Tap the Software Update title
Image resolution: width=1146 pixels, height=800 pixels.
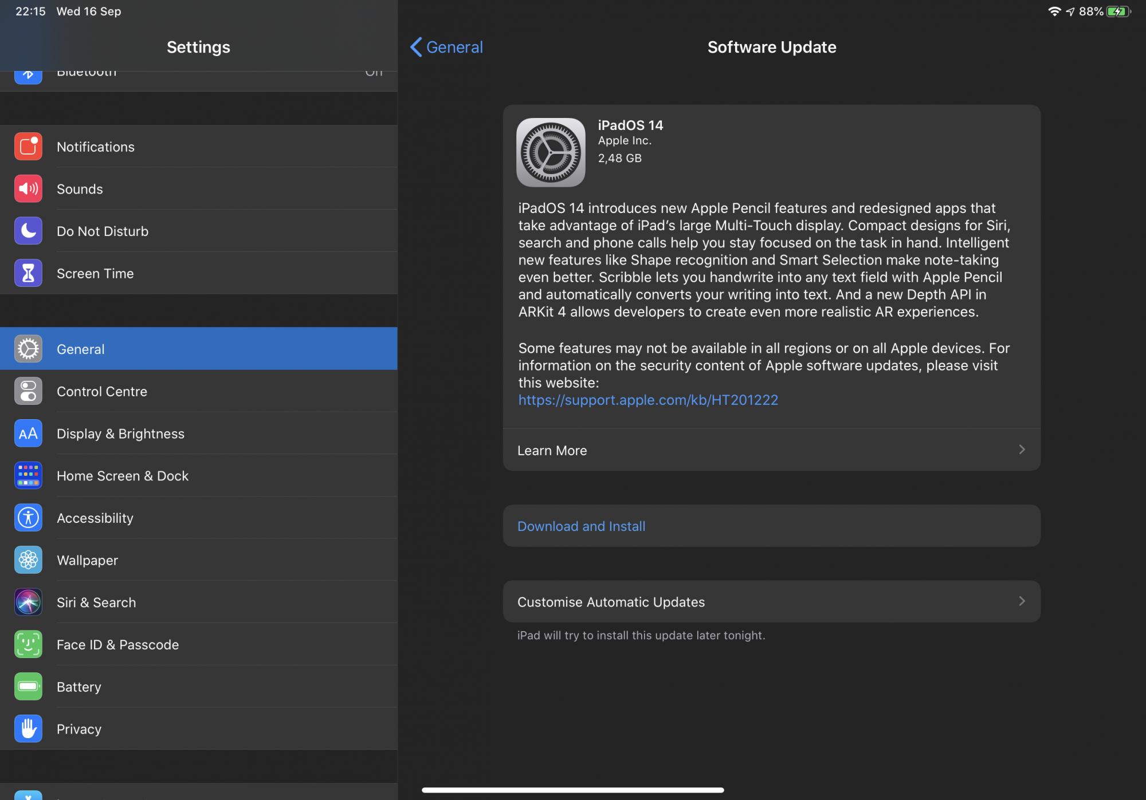pyautogui.click(x=772, y=47)
